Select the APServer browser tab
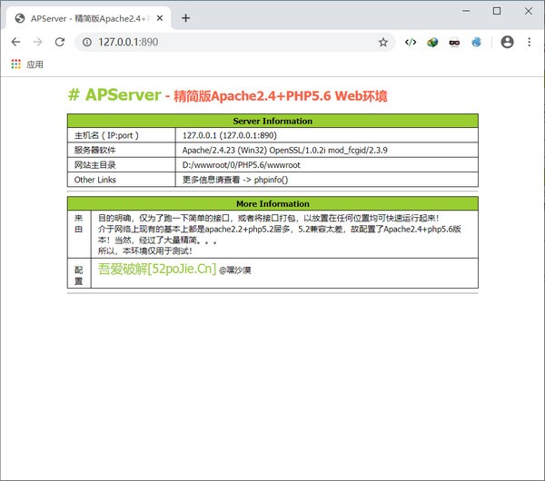This screenshot has height=481, width=545. tap(89, 18)
